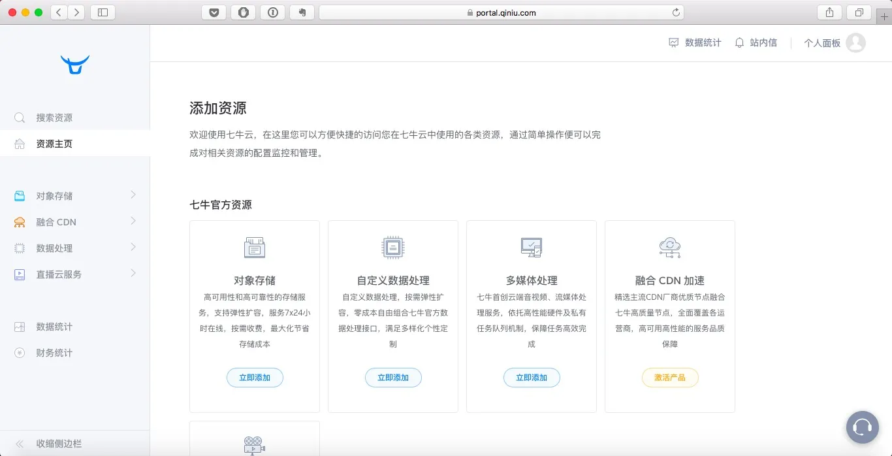Open the headset customer support bubble
892x456 pixels.
click(x=862, y=427)
